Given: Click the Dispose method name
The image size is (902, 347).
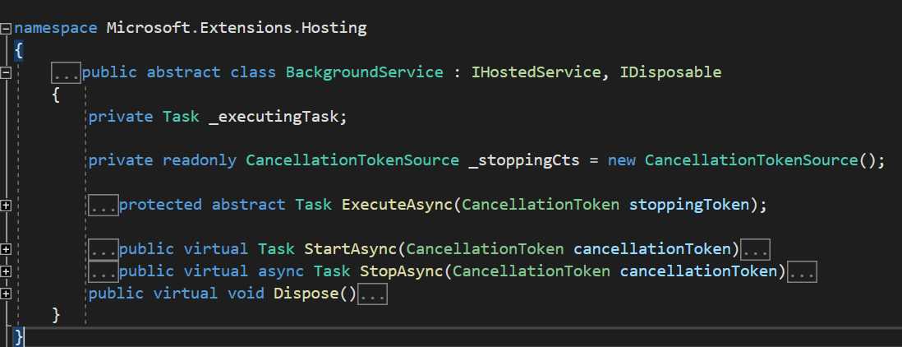Looking at the screenshot, I should point(306,293).
